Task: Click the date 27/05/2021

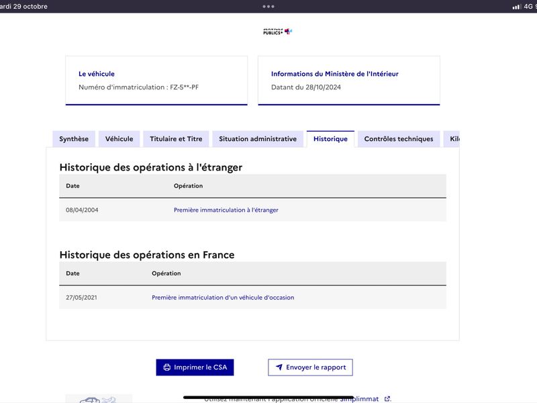Action: tap(81, 298)
